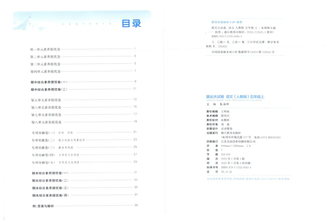Click the '标准书号' ISBN row
The height and width of the screenshot is (224, 329).
229,167
